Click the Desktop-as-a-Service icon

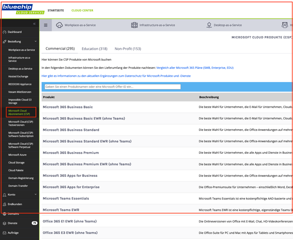[x=209, y=25]
